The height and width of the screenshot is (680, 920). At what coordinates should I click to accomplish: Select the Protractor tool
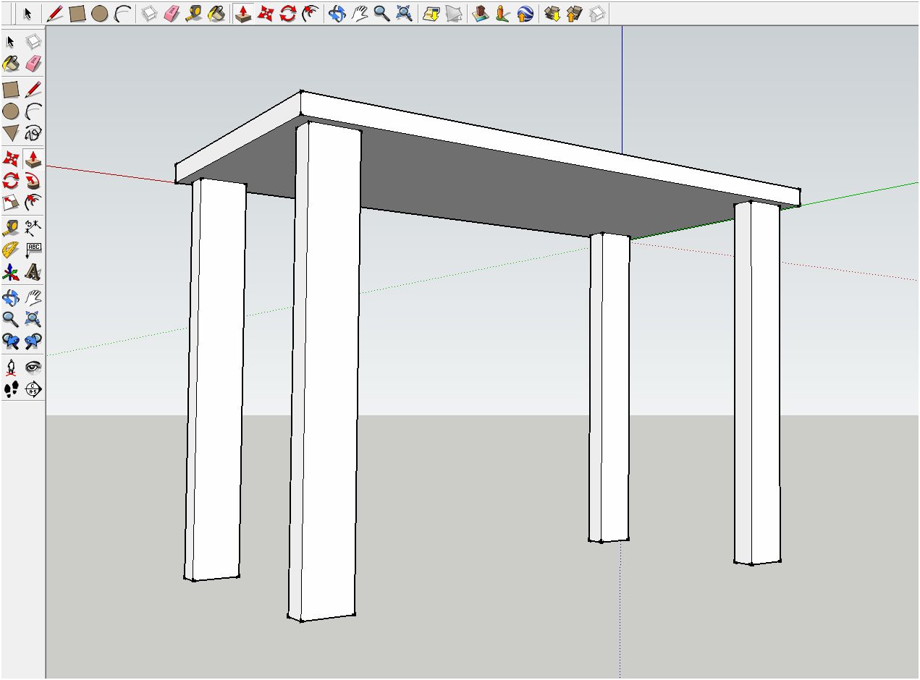[11, 250]
